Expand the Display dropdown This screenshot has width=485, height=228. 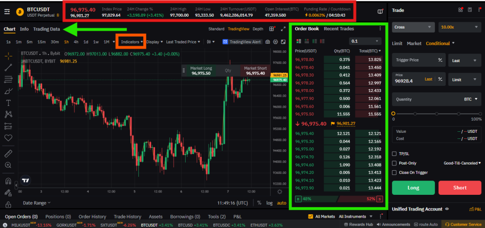coord(154,42)
